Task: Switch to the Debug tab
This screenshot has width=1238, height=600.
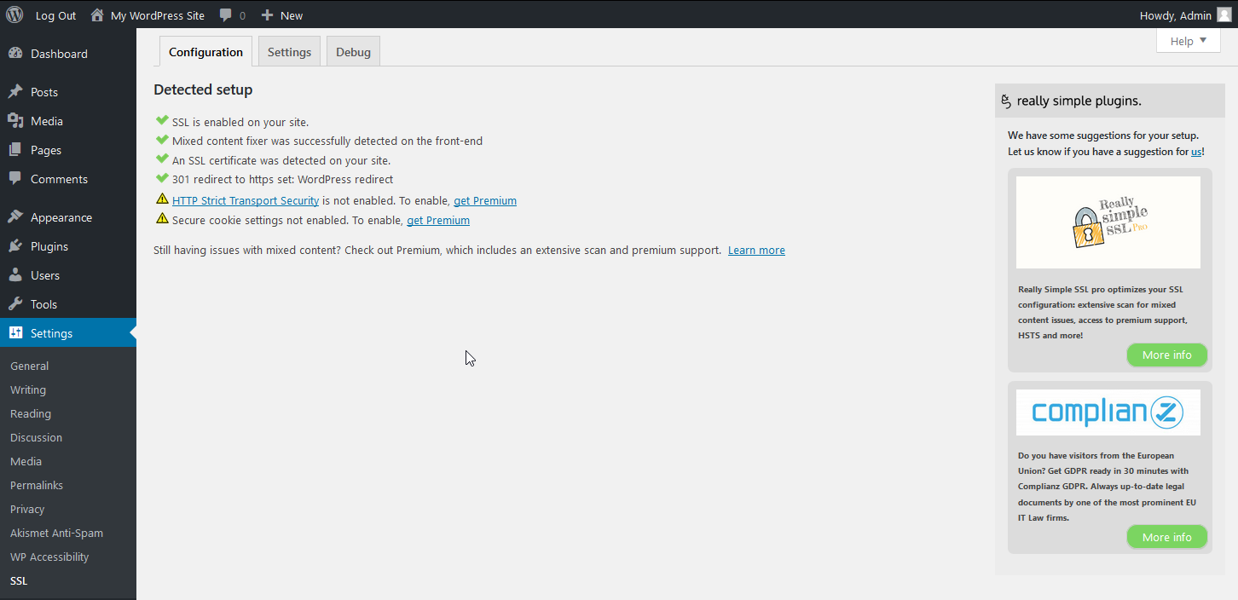Action: click(x=353, y=52)
